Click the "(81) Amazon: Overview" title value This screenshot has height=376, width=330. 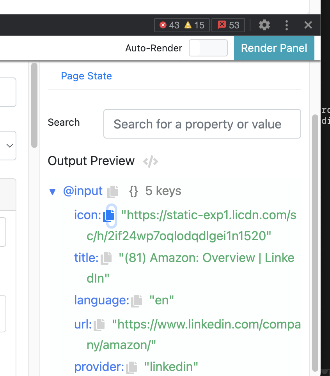click(x=190, y=268)
